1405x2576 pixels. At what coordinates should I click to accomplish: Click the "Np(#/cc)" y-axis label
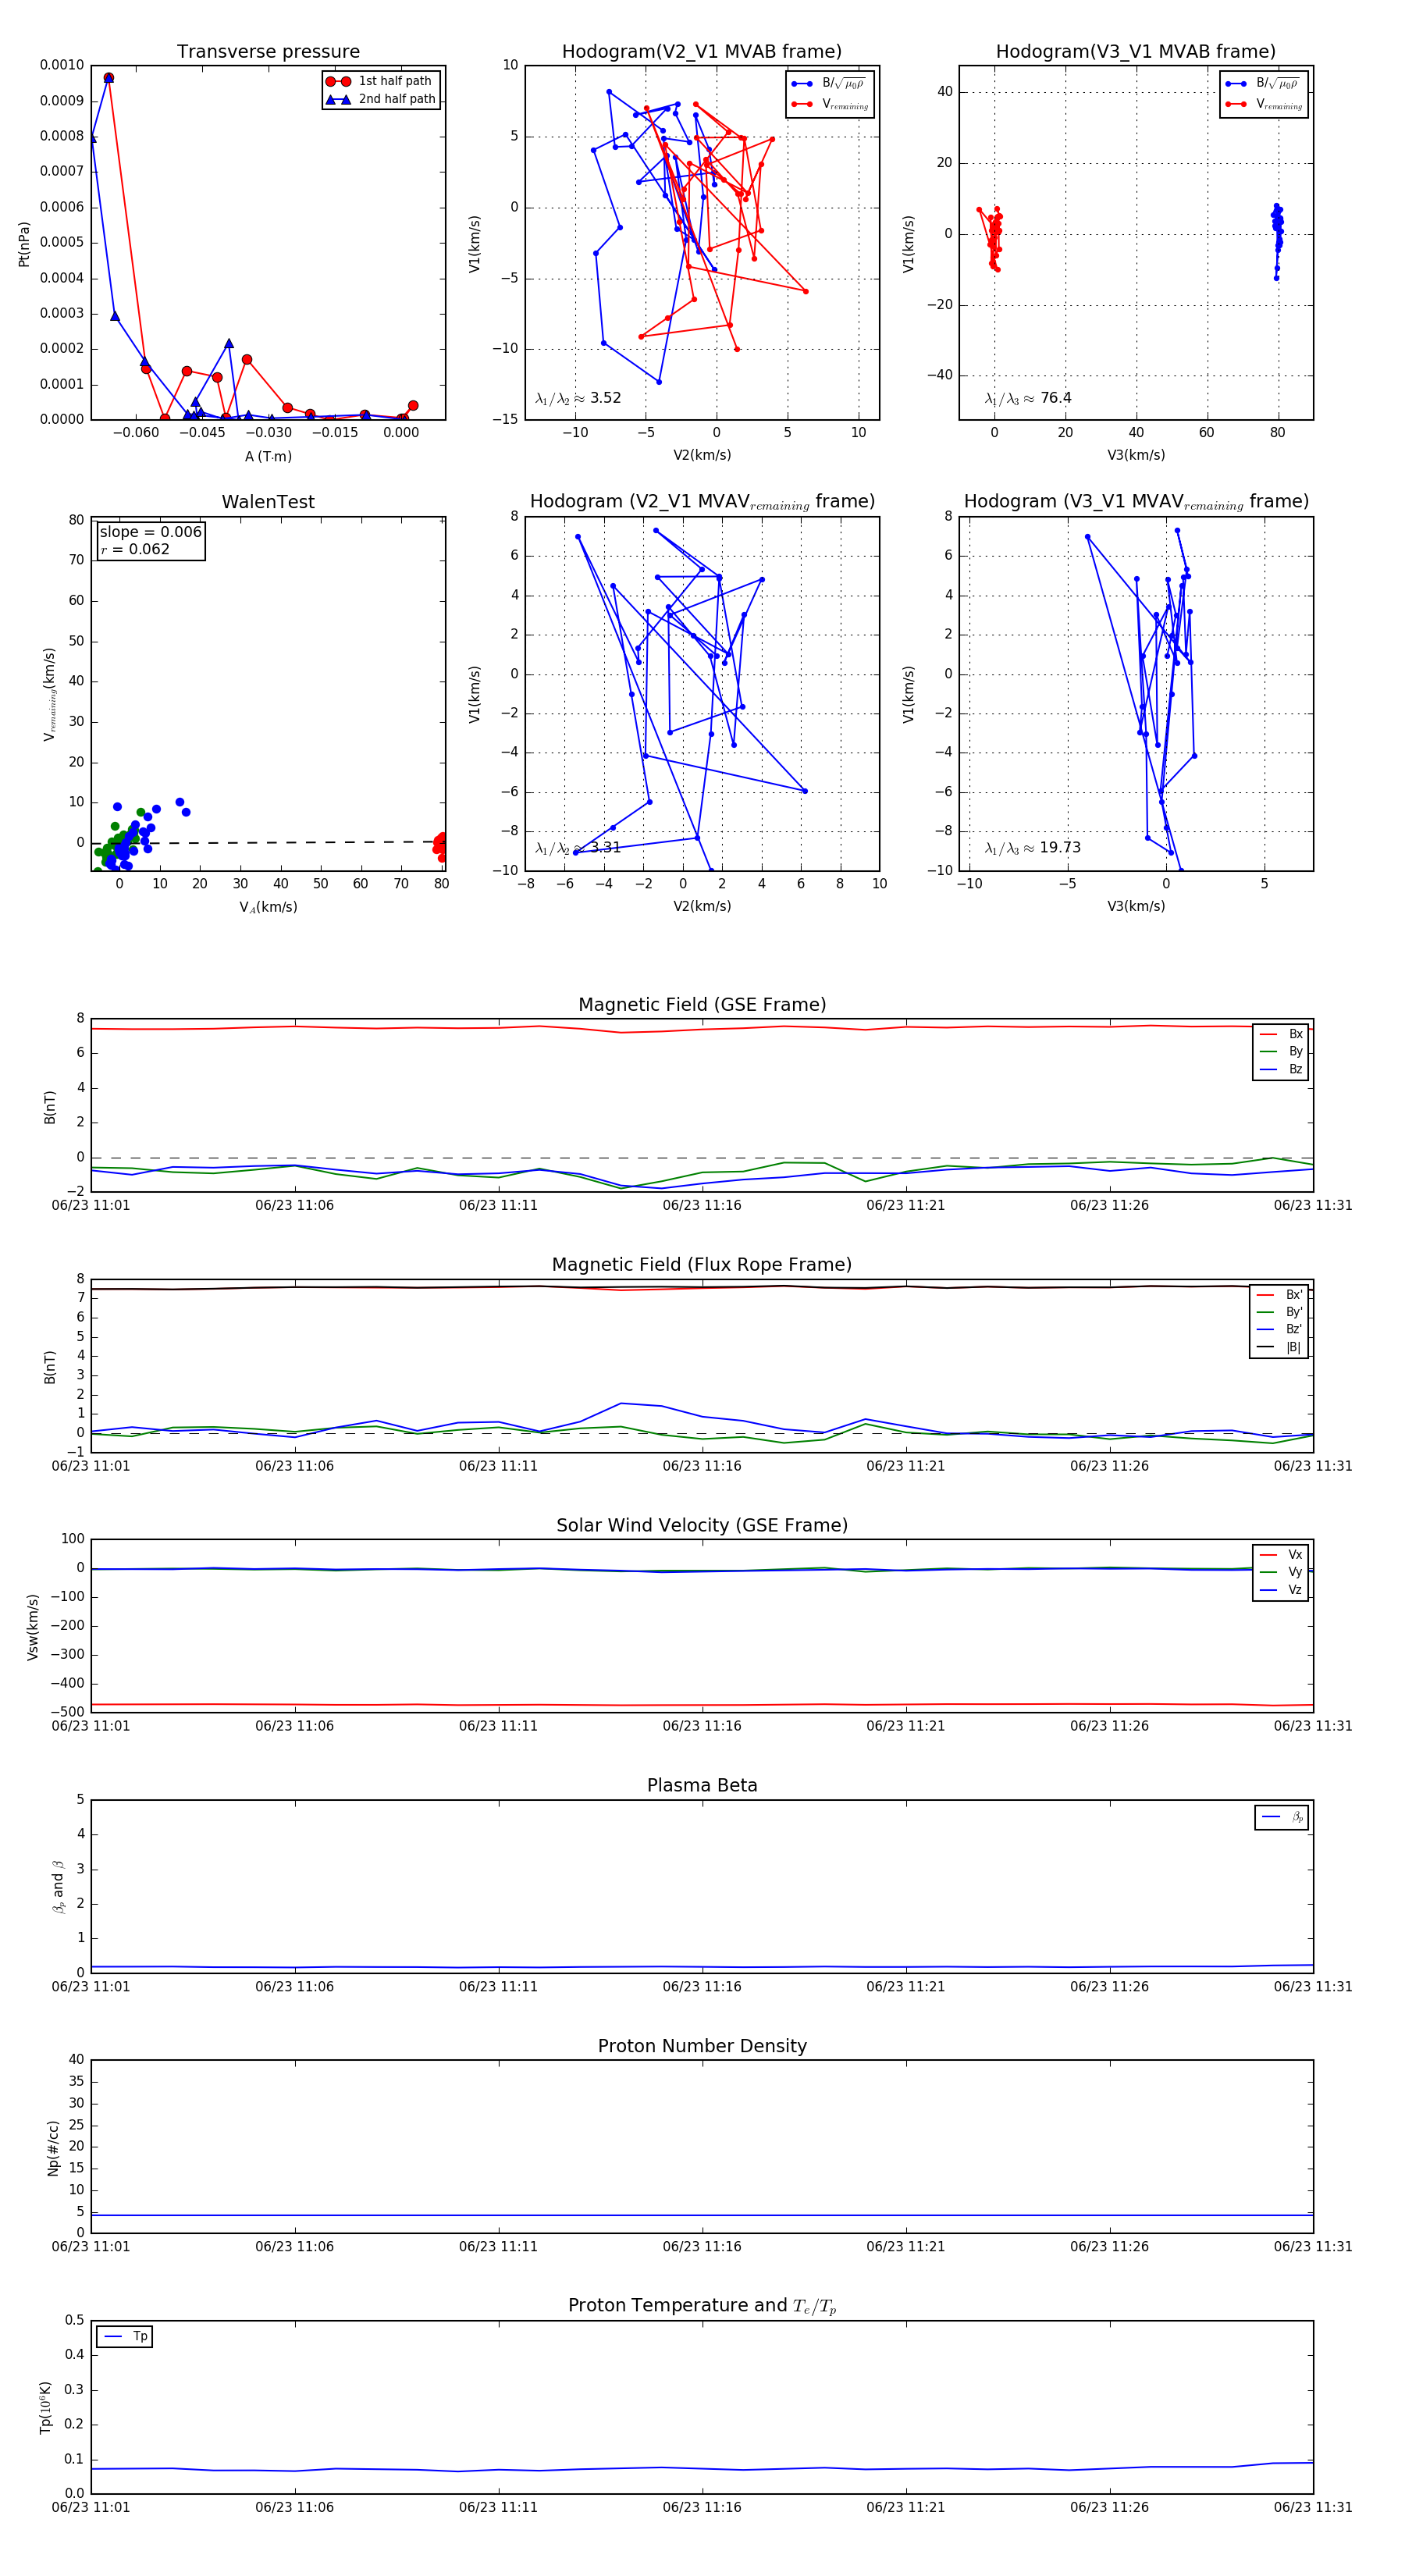pyautogui.click(x=53, y=2148)
